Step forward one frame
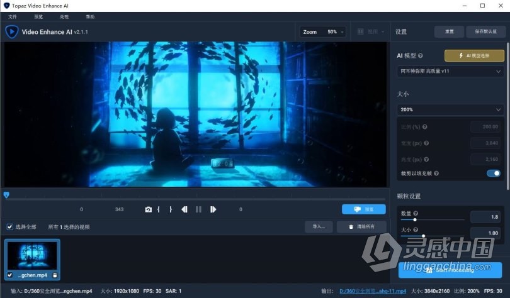Screen dimensions: 510x298 point(213,209)
